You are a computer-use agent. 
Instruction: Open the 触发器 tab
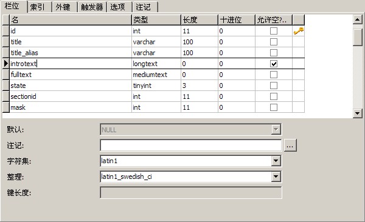coord(92,7)
